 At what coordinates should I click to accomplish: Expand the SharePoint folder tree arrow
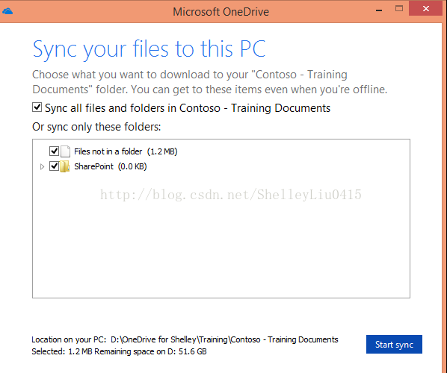tap(42, 166)
